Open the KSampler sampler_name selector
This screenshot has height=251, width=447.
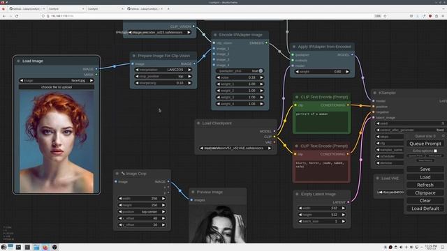(390, 150)
